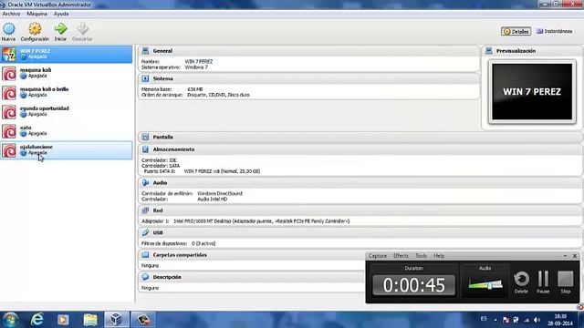Click the General section title
The height and width of the screenshot is (328, 584).
pos(162,51)
